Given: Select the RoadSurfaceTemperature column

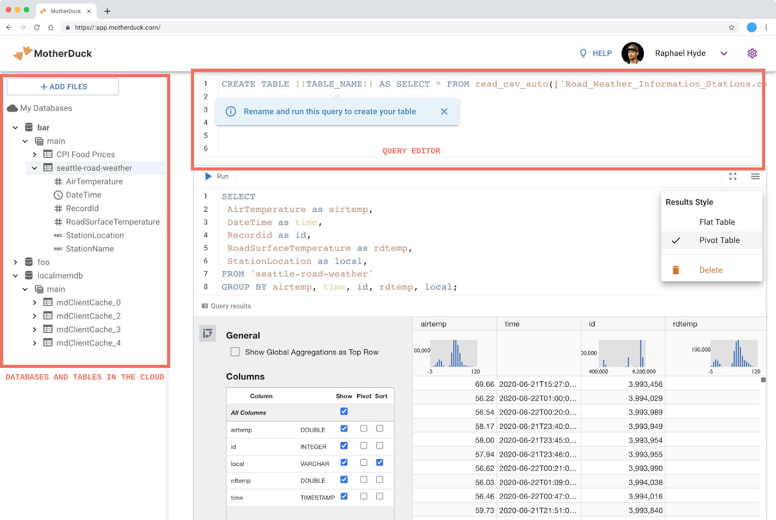Looking at the screenshot, I should (x=113, y=222).
